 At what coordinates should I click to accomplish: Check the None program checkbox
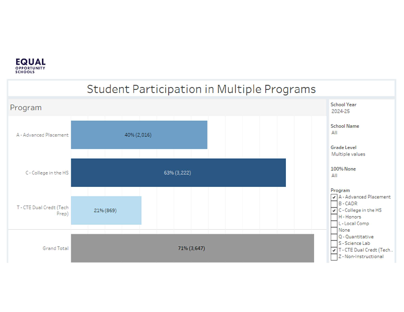tap(334, 230)
